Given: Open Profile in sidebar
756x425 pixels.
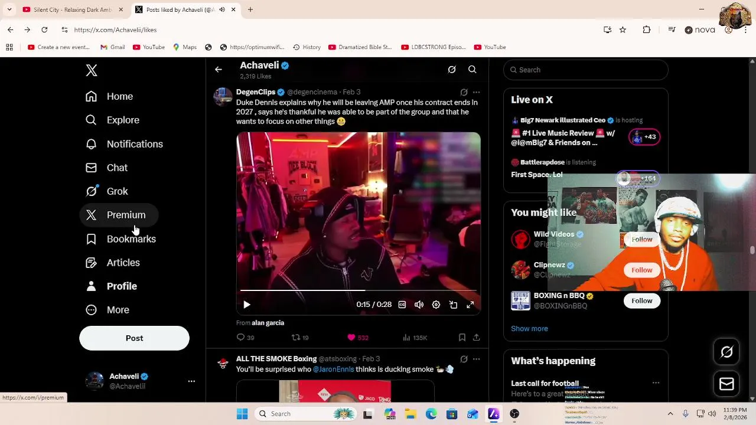Looking at the screenshot, I should (112, 286).
